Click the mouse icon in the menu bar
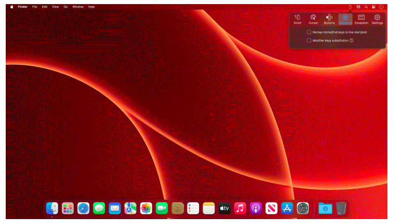 [x=350, y=7]
